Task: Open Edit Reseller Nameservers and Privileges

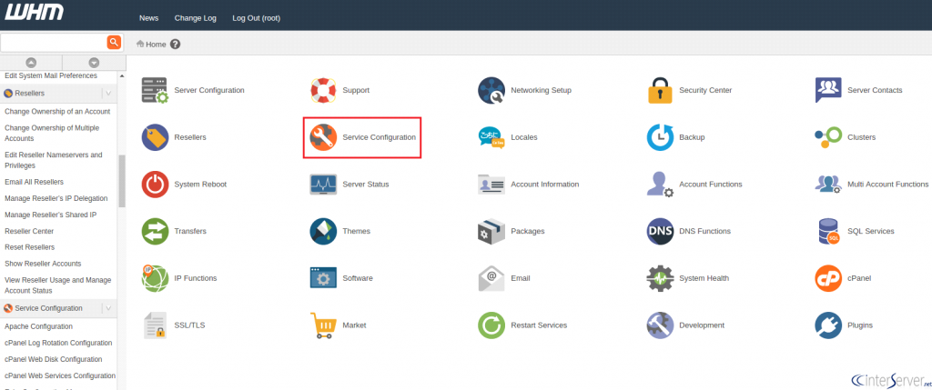Action: (x=54, y=160)
